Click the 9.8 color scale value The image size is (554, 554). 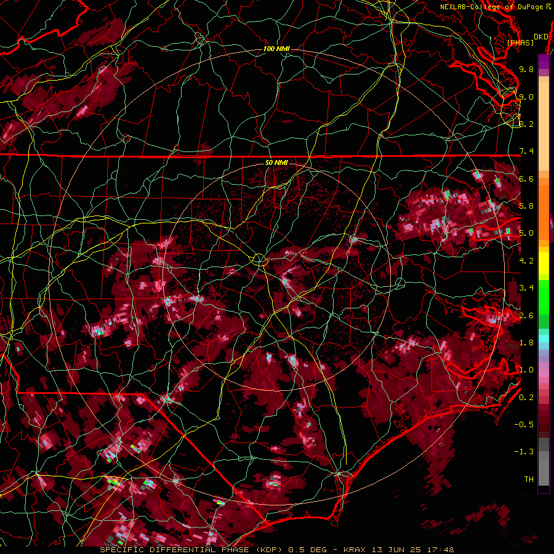526,69
